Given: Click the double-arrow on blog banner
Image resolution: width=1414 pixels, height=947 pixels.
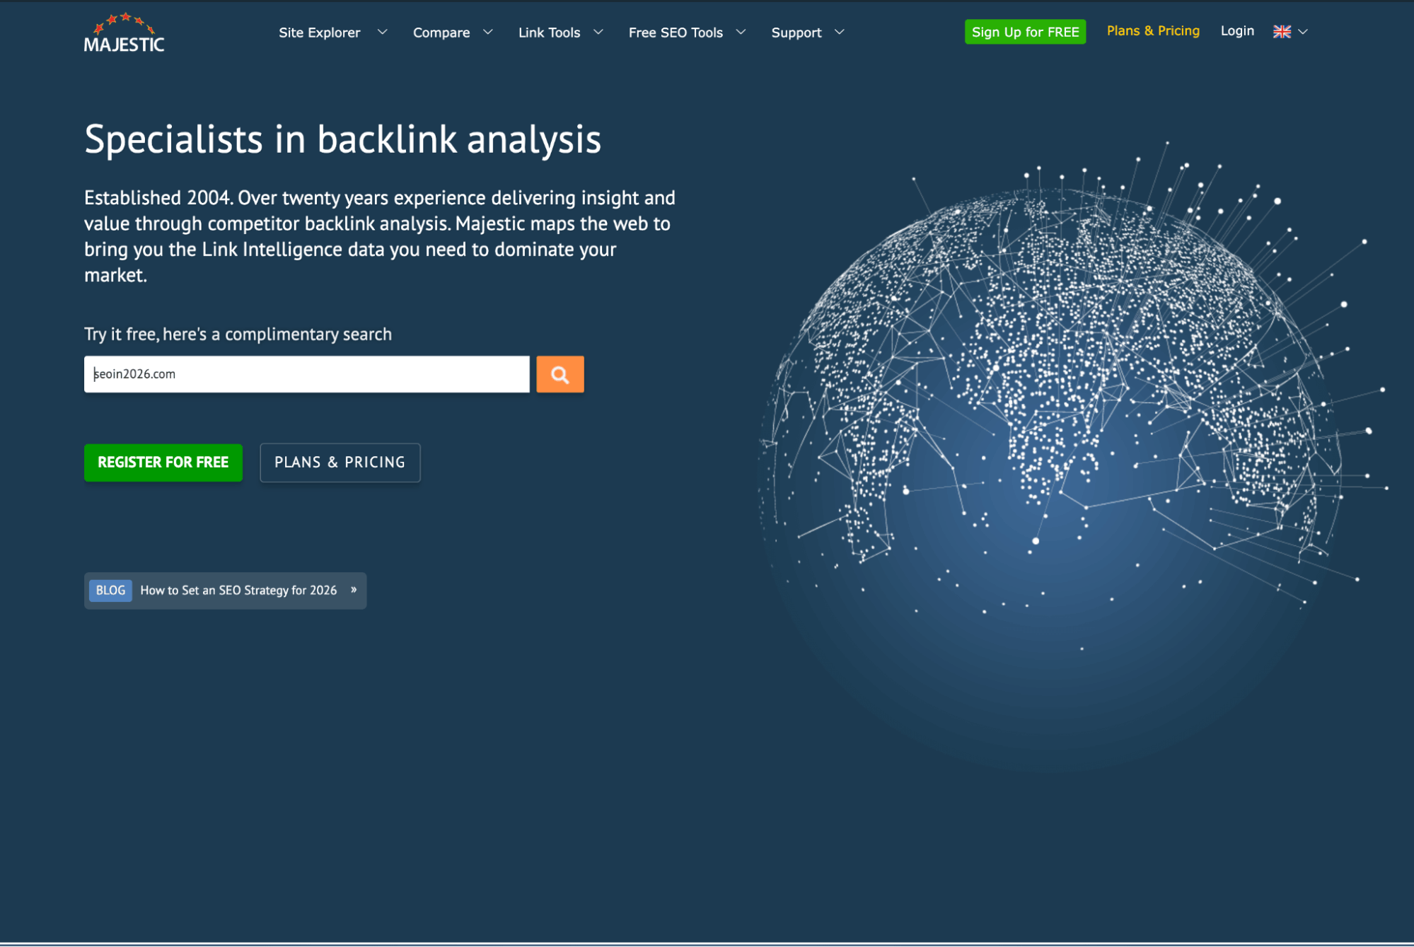Looking at the screenshot, I should click(354, 590).
